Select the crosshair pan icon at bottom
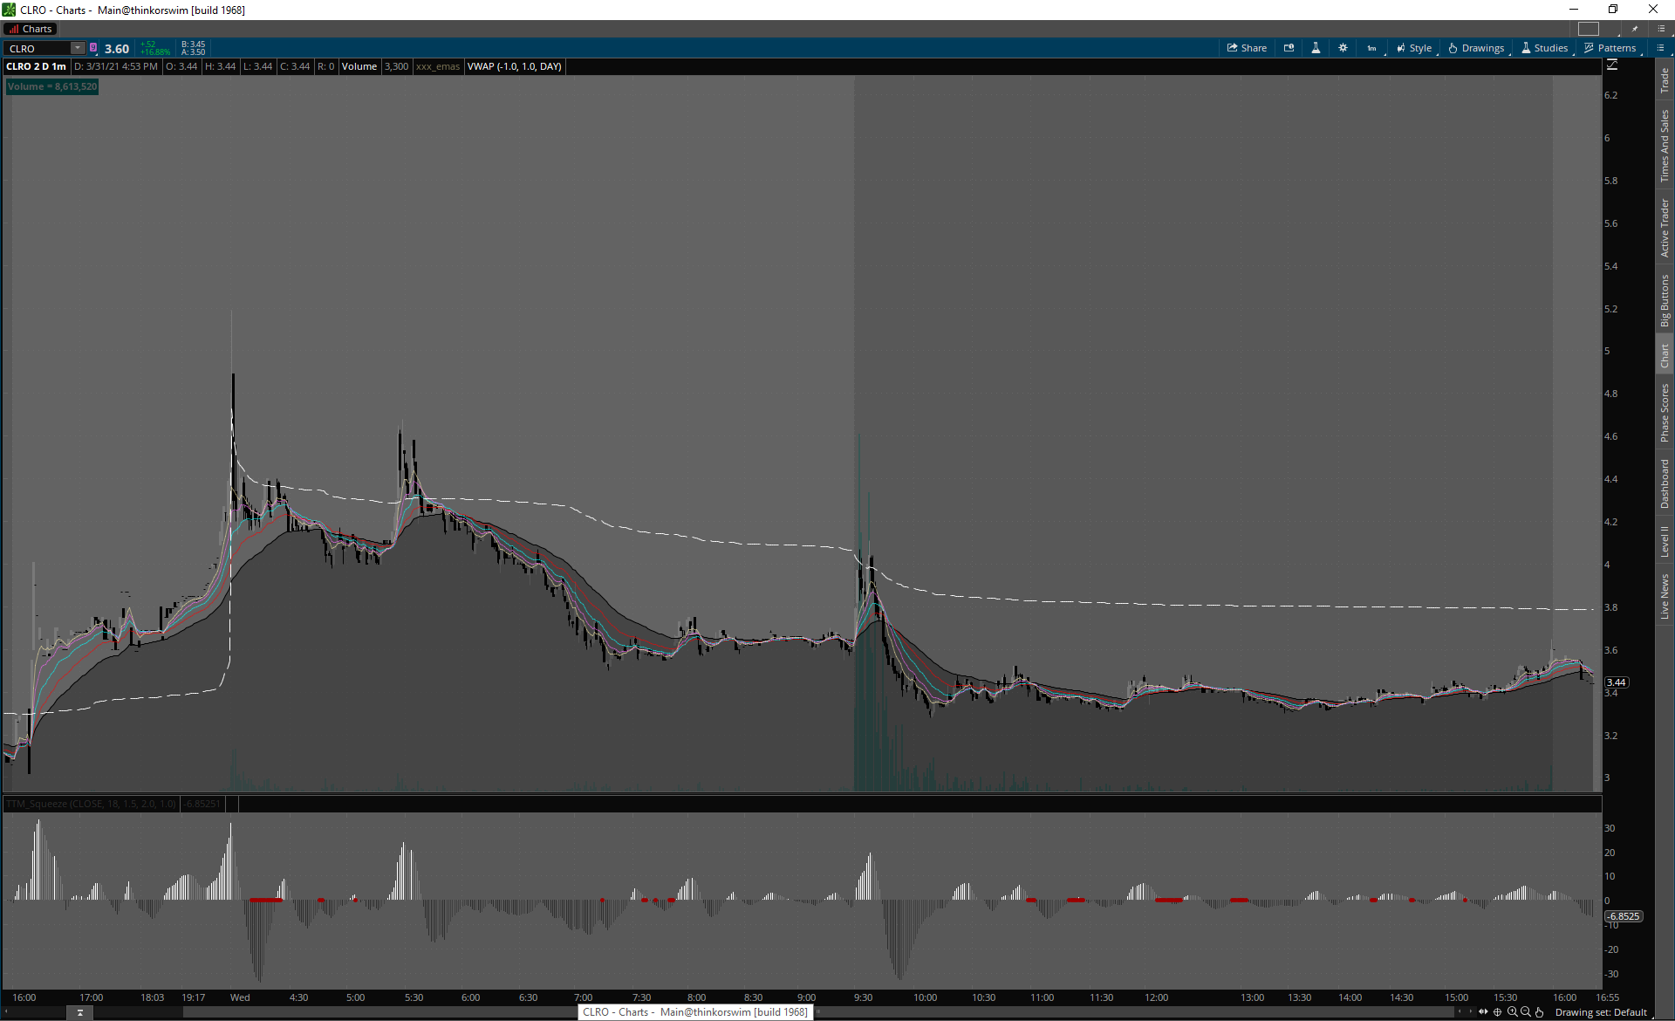 [x=1497, y=1012]
